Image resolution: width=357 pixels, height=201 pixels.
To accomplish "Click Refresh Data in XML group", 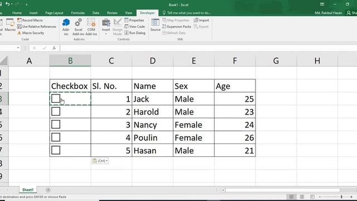I will pyautogui.click(x=174, y=33).
